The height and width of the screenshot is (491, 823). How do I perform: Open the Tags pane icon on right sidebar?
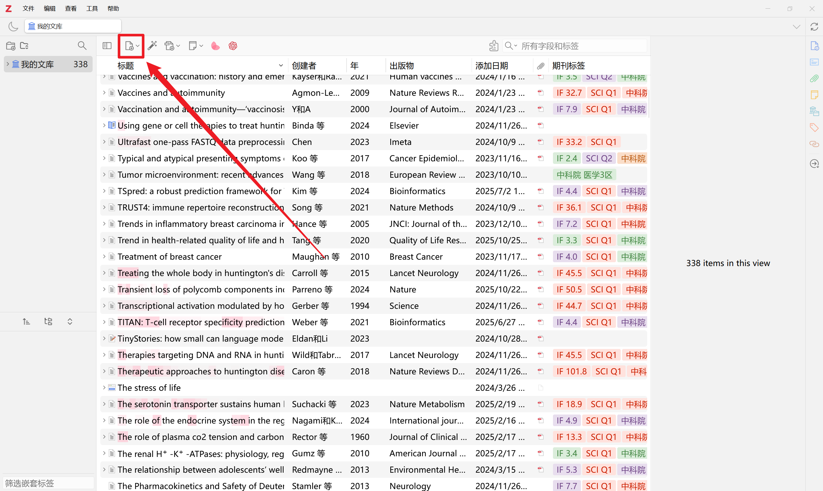[x=814, y=127]
